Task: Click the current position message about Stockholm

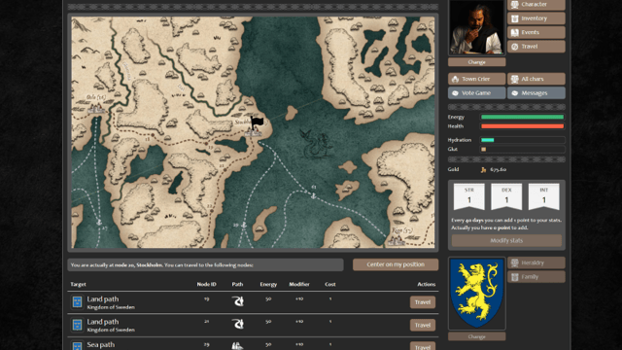Action: coord(205,264)
